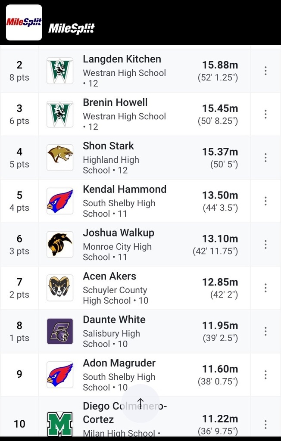Open three-dot menu for Adon Magruder
The image size is (281, 441).
pyautogui.click(x=265, y=375)
